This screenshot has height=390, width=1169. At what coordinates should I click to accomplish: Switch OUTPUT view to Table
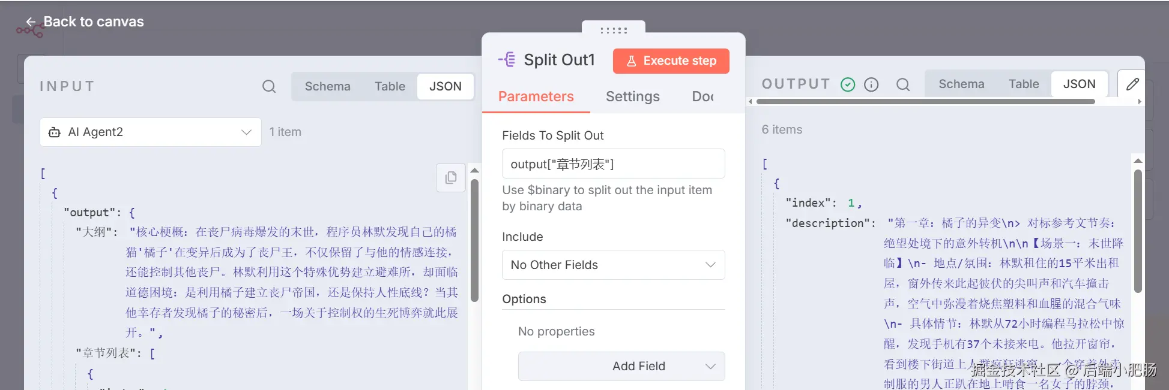[1024, 84]
